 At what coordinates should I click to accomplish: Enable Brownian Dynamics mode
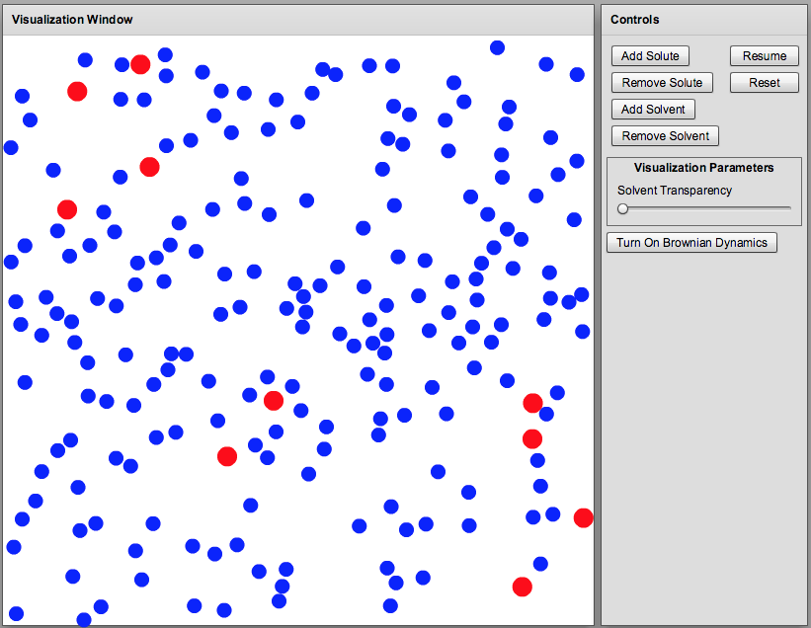click(691, 242)
